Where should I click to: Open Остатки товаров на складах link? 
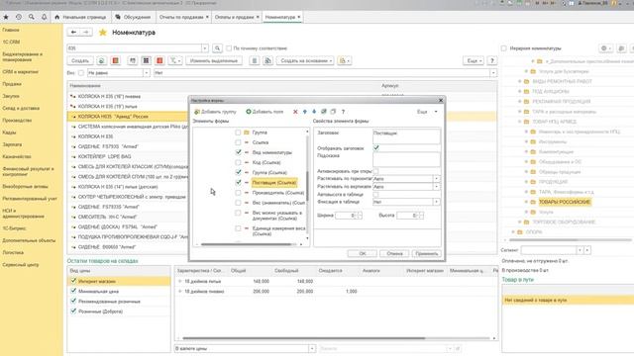(x=102, y=261)
